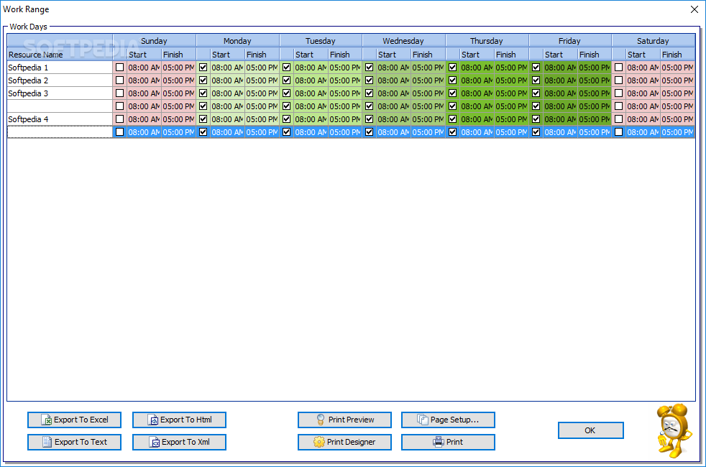Click the pages icon on Page Setup
This screenshot has height=467, width=706.
422,420
